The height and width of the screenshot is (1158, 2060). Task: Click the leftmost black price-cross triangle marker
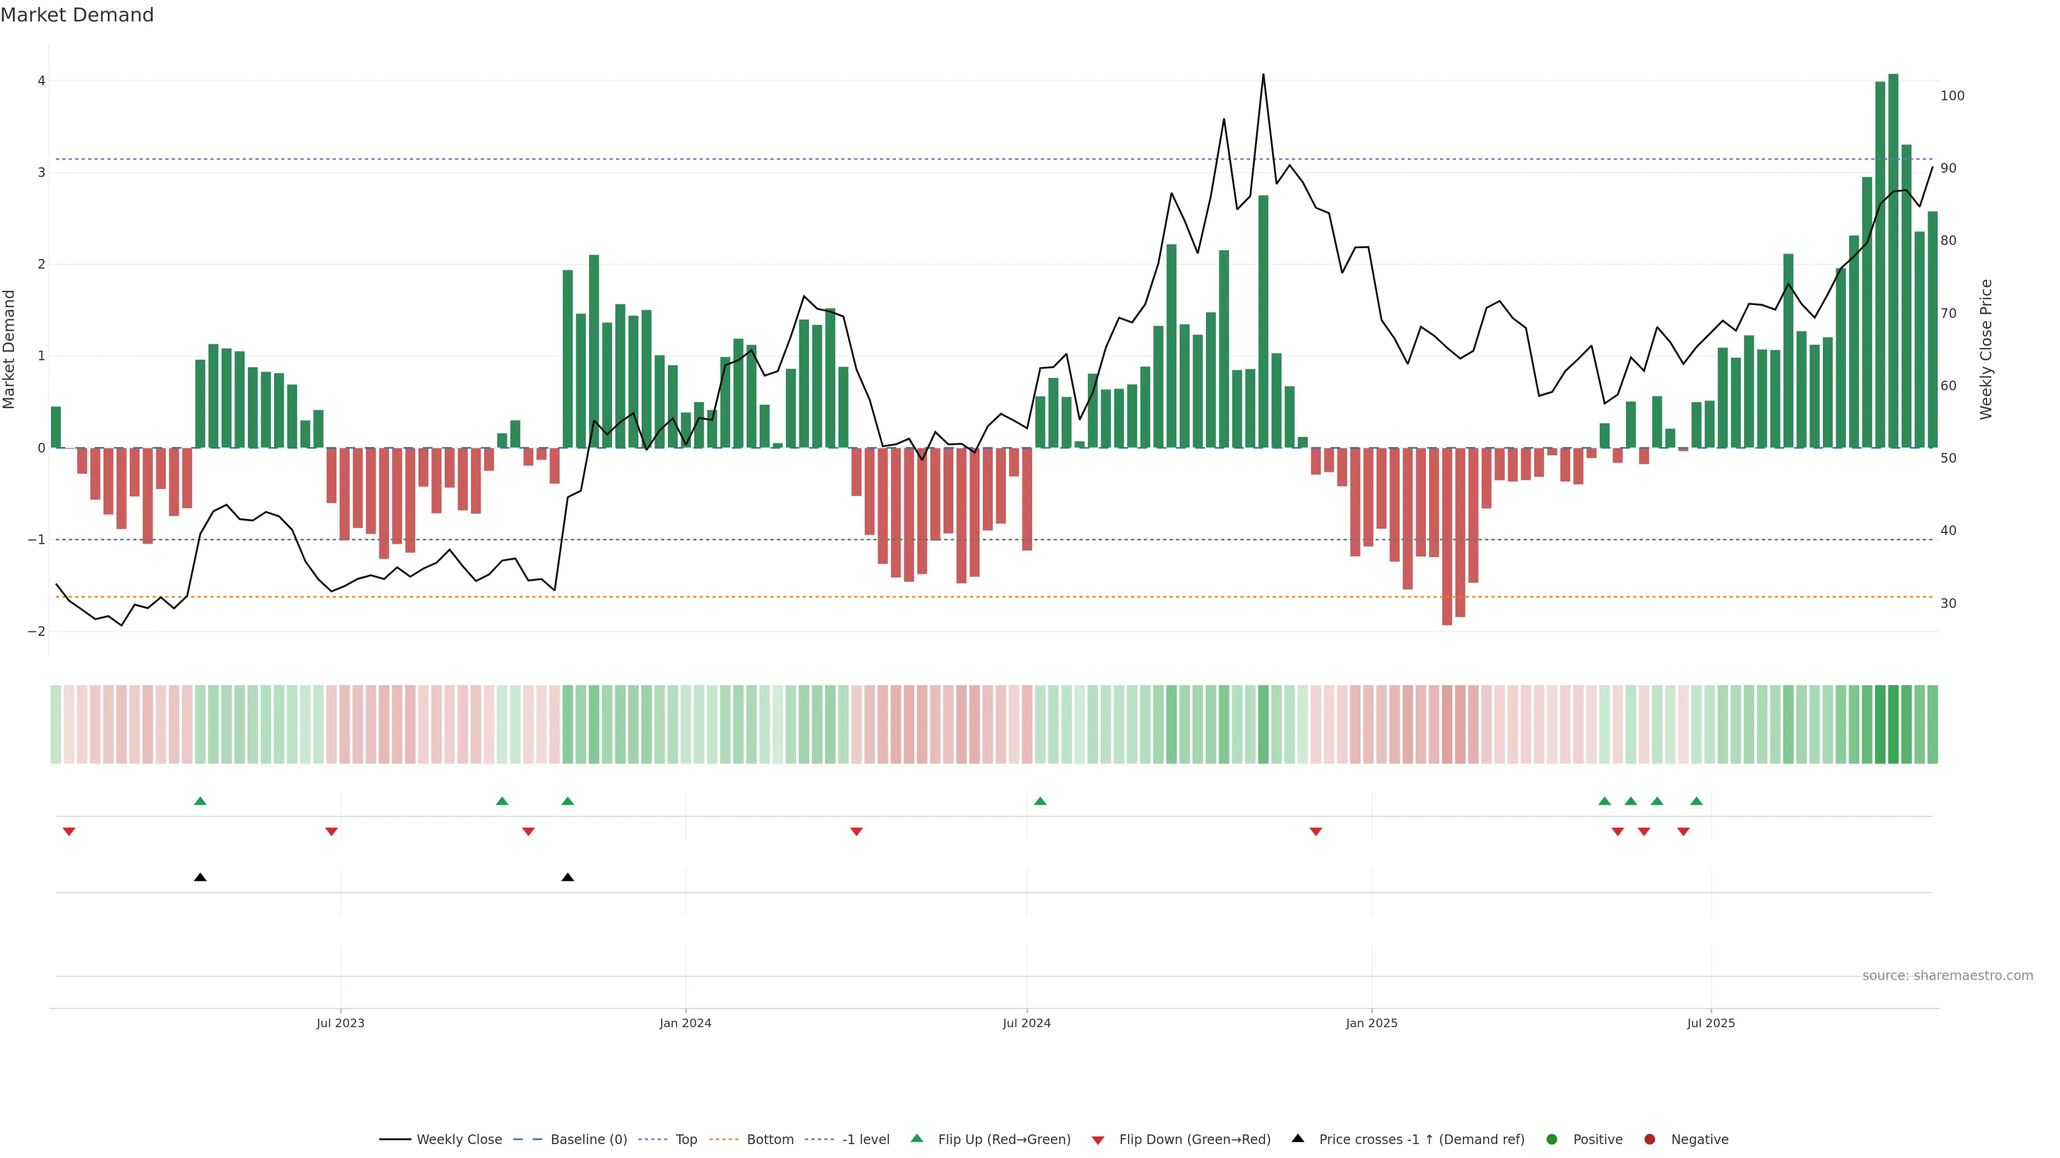click(201, 878)
